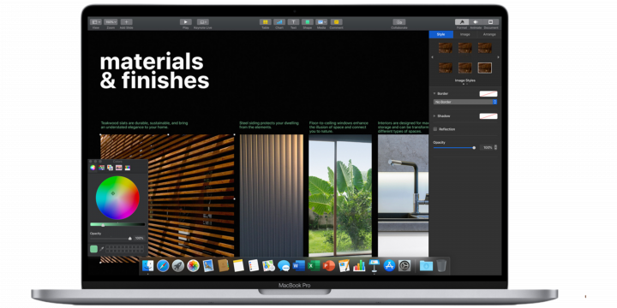The image size is (617, 308).
Task: Click the 'Steel siding protects your dwelling' caption
Action: click(x=269, y=125)
